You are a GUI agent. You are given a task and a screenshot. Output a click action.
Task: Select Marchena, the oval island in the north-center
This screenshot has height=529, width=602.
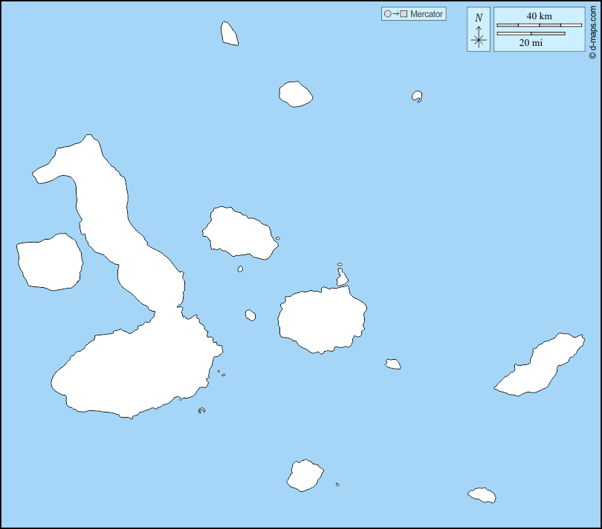click(295, 94)
